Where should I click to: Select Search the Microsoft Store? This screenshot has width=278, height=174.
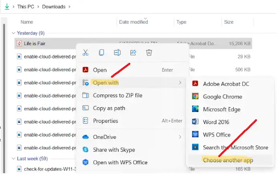[x=230, y=148]
